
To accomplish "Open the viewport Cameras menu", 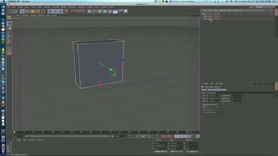I will click(25, 16).
